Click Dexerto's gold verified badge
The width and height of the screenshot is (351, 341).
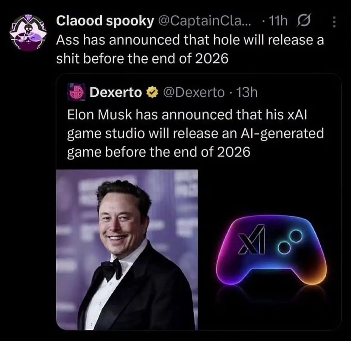(x=152, y=92)
